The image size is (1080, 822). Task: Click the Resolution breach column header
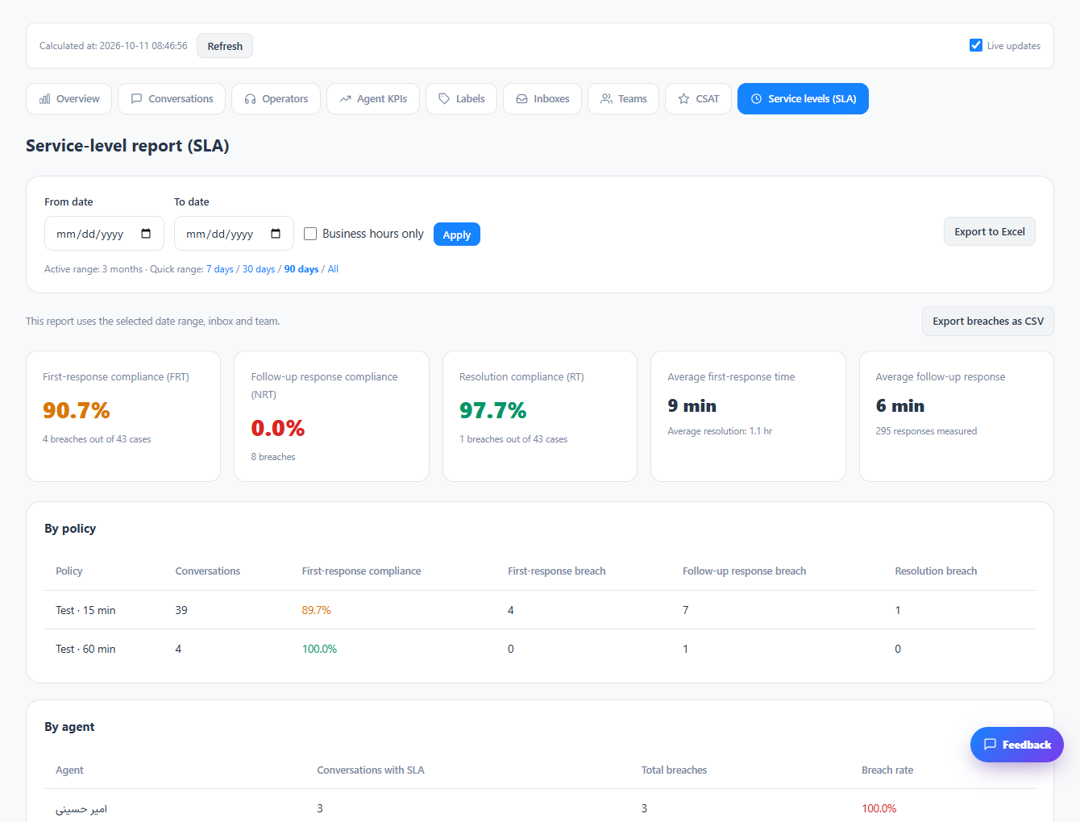(936, 571)
